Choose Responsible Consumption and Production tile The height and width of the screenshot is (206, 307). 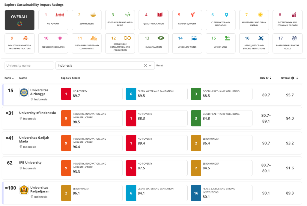coord(120,43)
